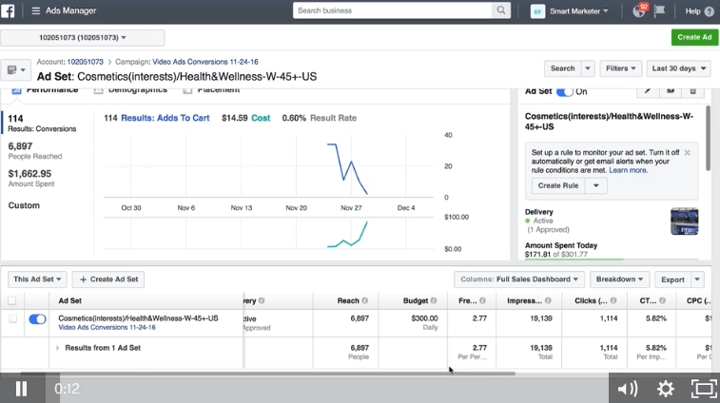The width and height of the screenshot is (720, 403).
Task: Mute the video volume
Action: point(627,389)
